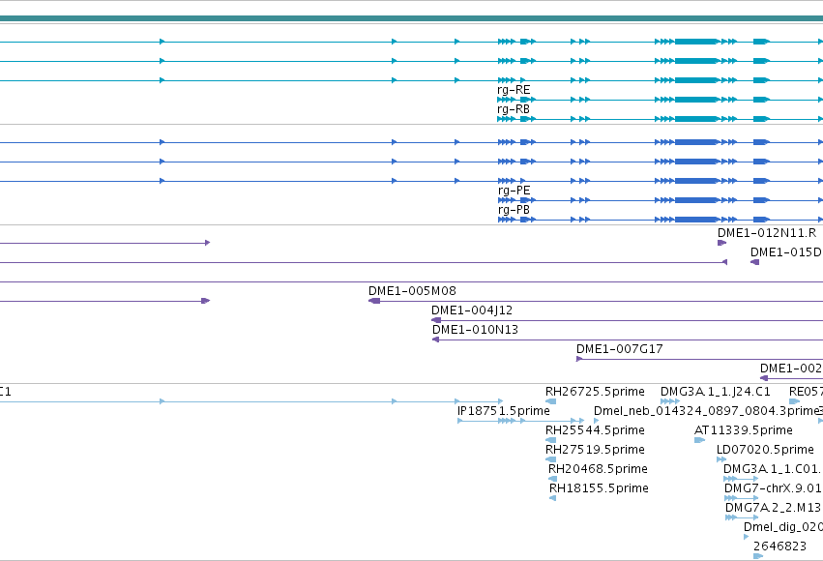Image resolution: width=823 pixels, height=561 pixels.
Task: Select the RH25544.5prime EST label
Action: 595,430
